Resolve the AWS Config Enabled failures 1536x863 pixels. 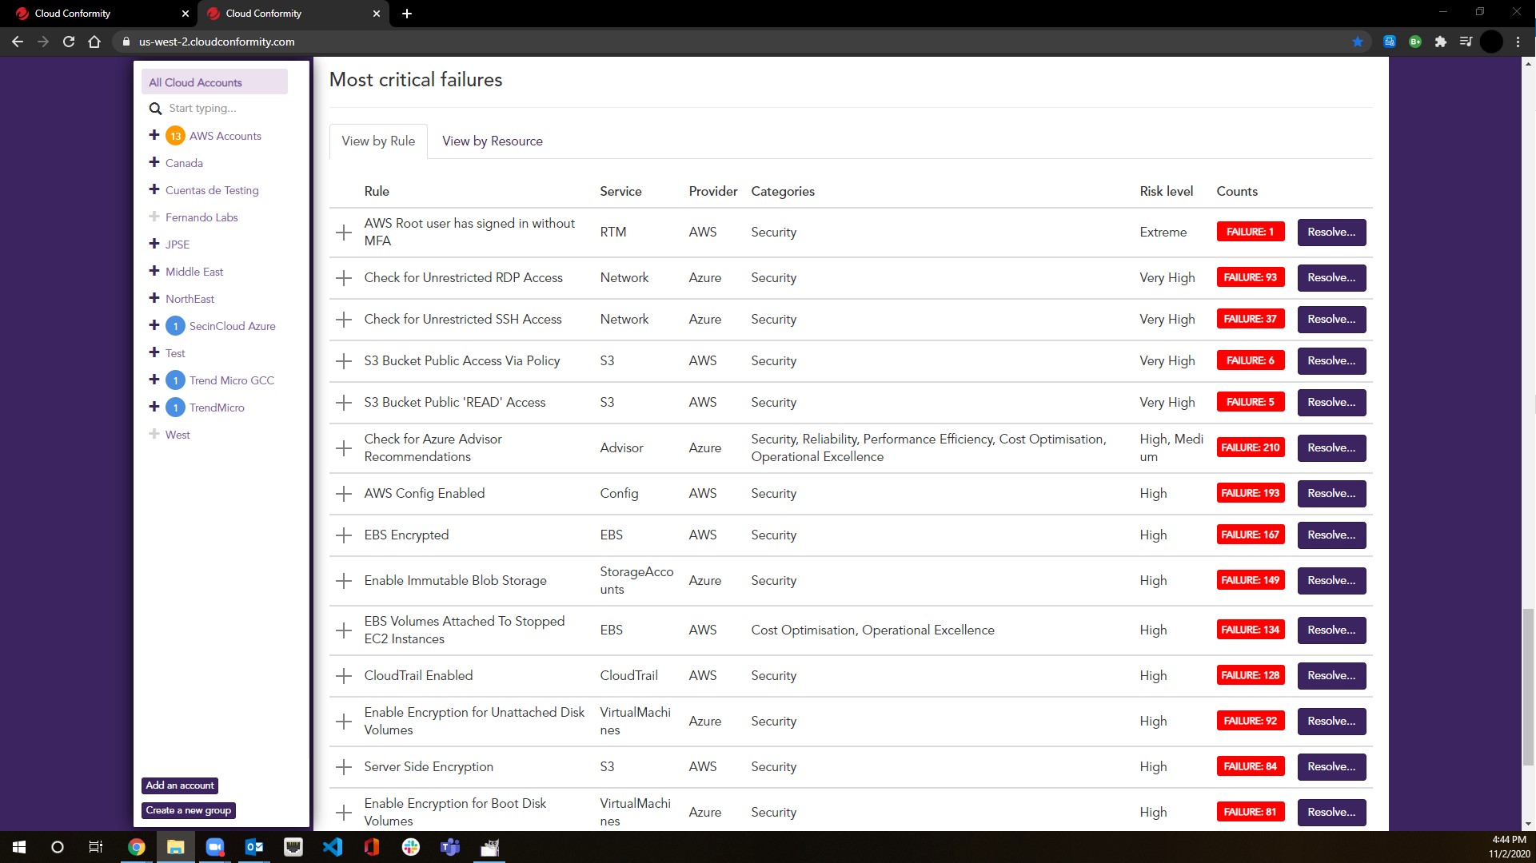[1331, 494]
